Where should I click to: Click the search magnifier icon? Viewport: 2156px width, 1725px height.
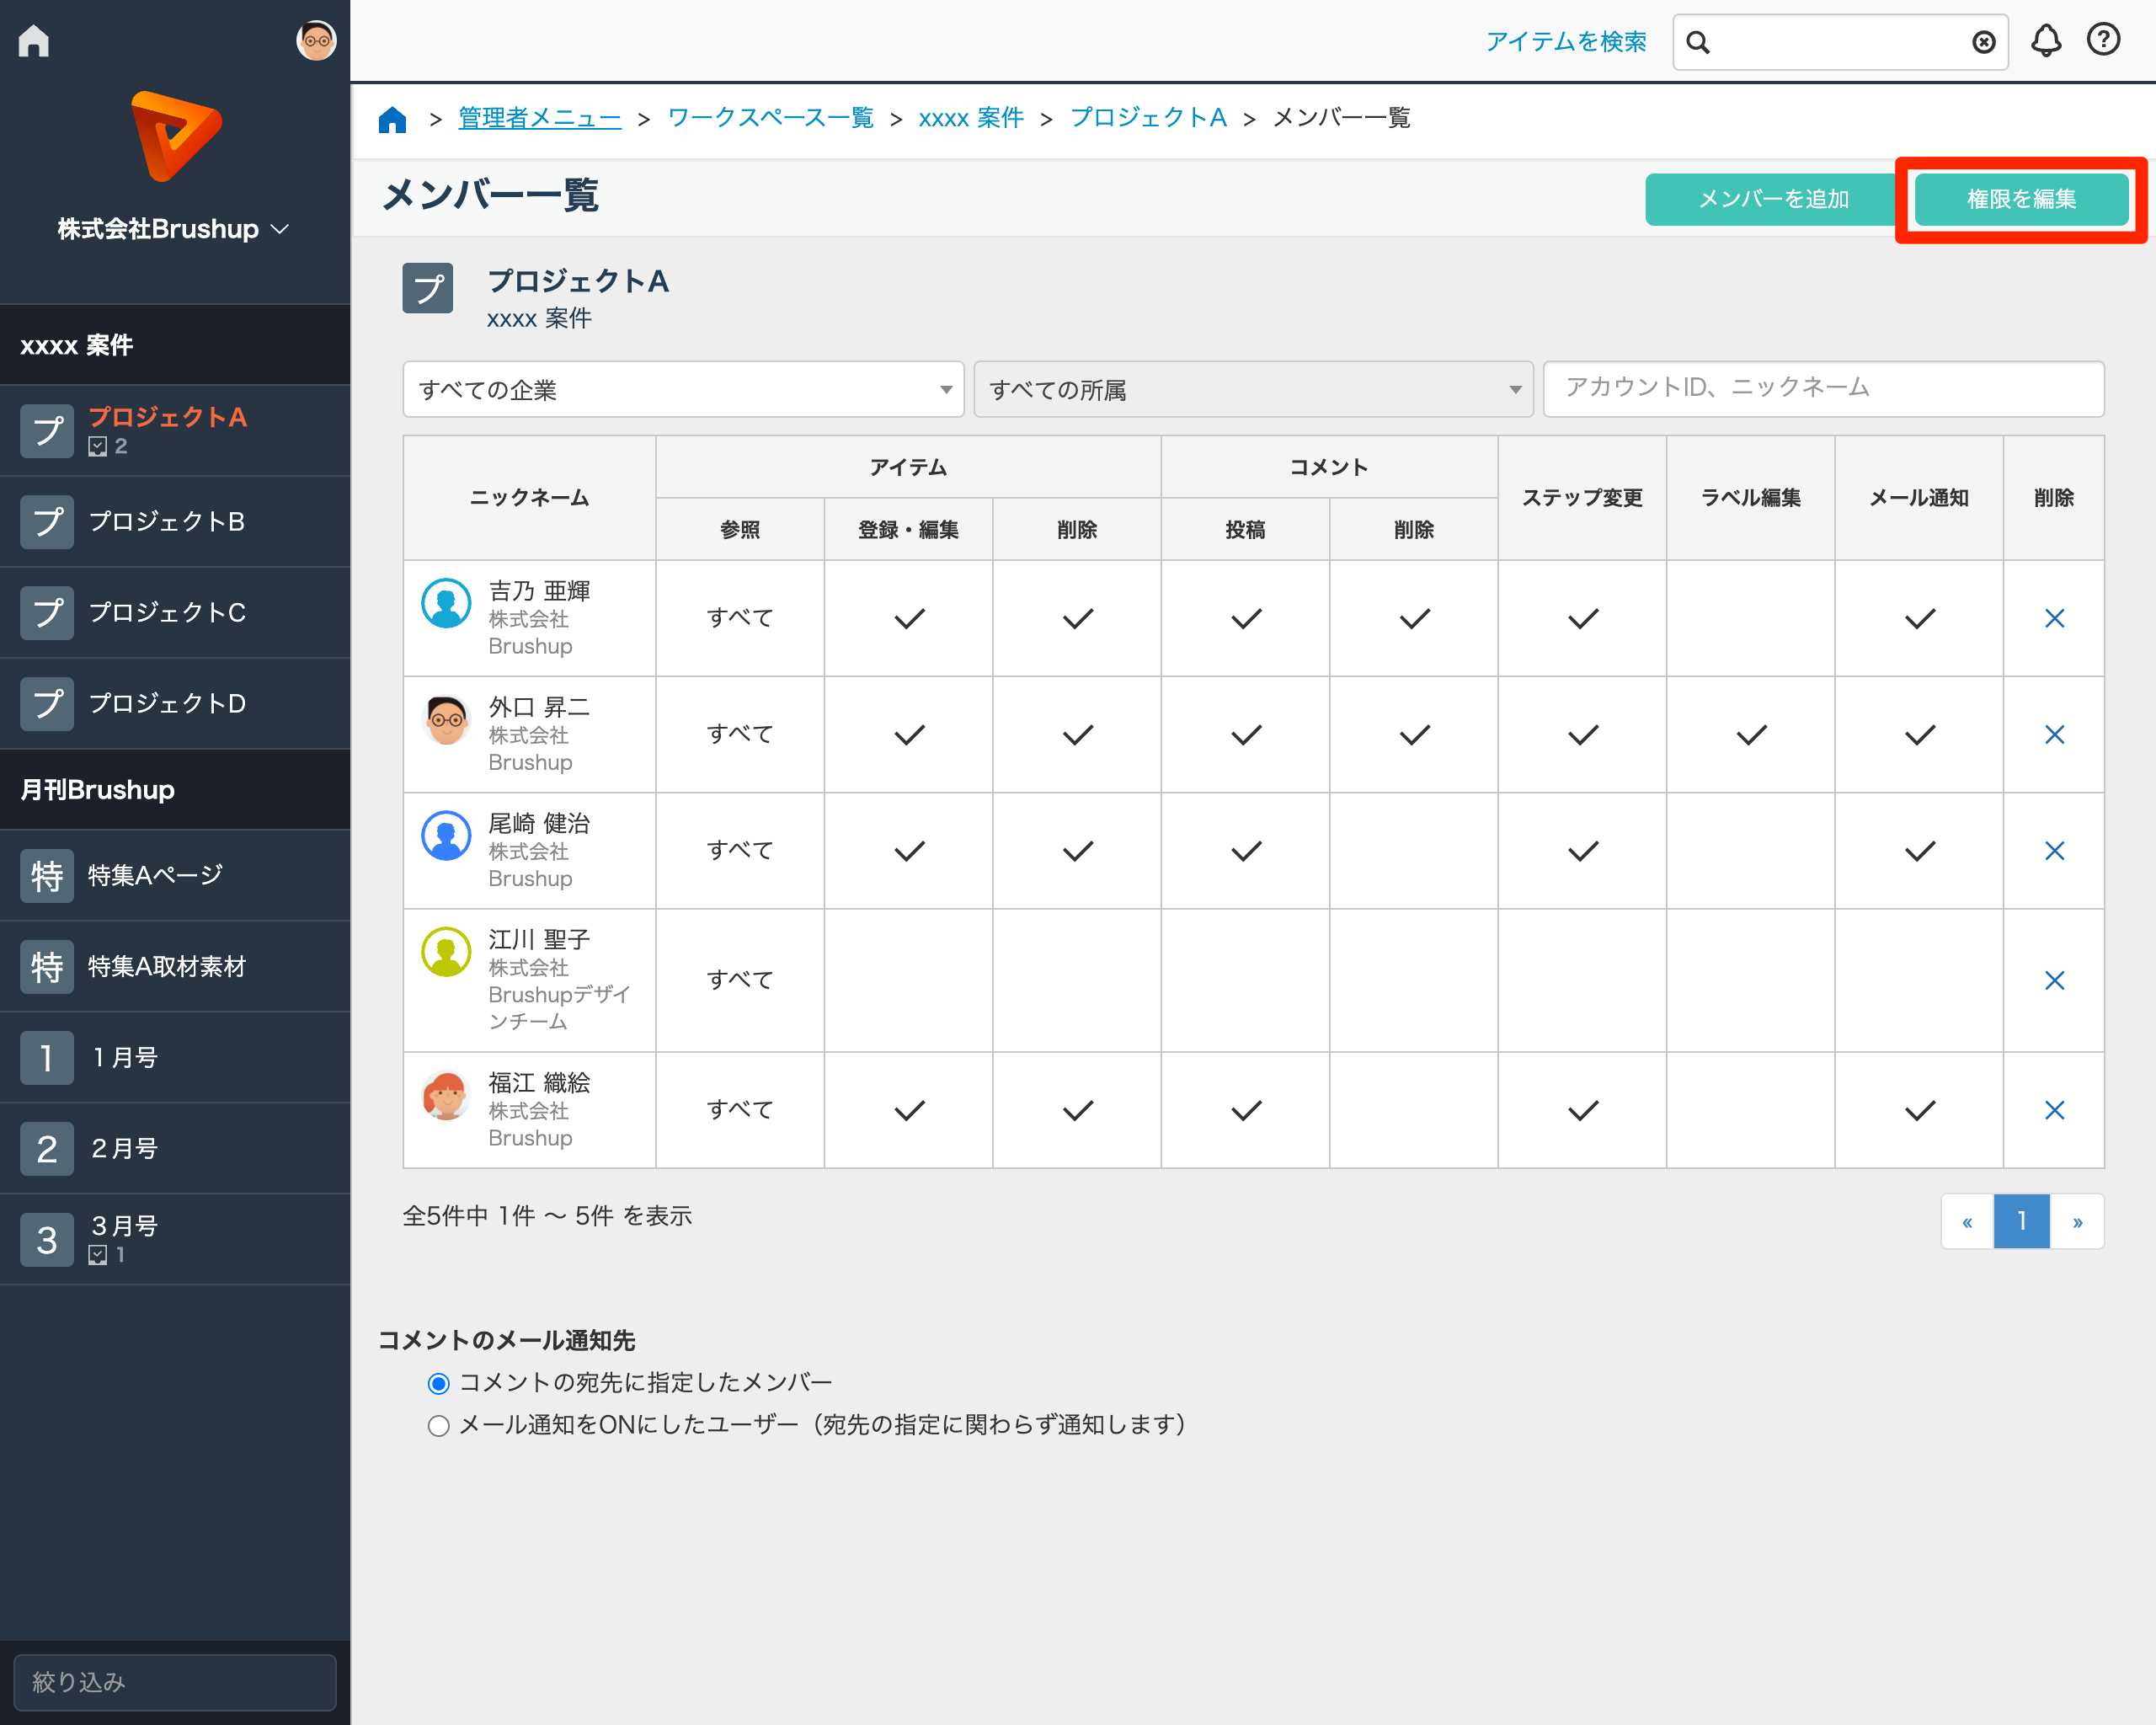1698,42
